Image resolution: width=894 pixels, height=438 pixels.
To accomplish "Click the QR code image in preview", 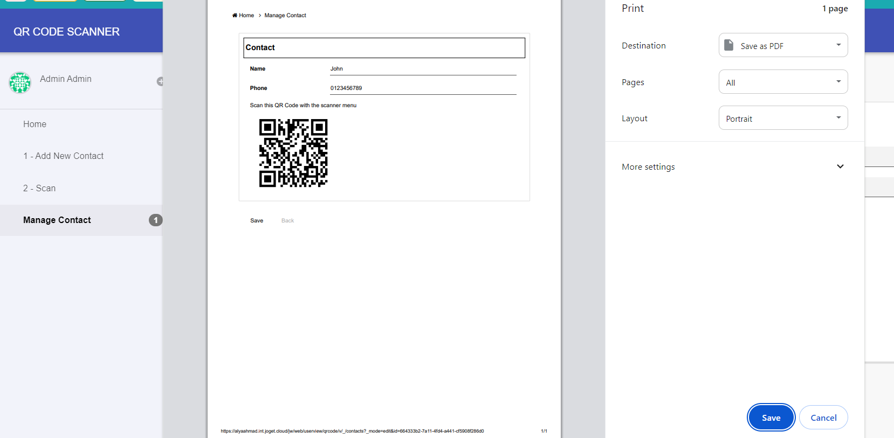I will (x=293, y=153).
